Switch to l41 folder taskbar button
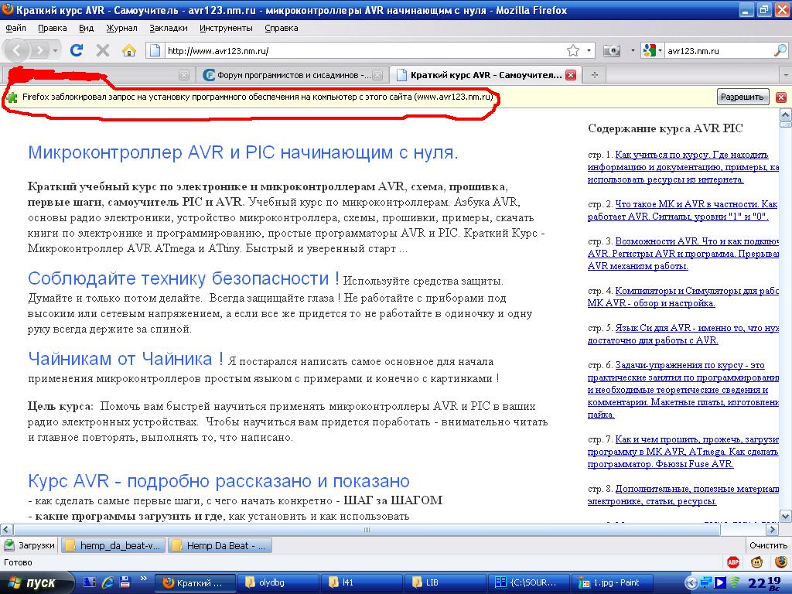 [360, 582]
